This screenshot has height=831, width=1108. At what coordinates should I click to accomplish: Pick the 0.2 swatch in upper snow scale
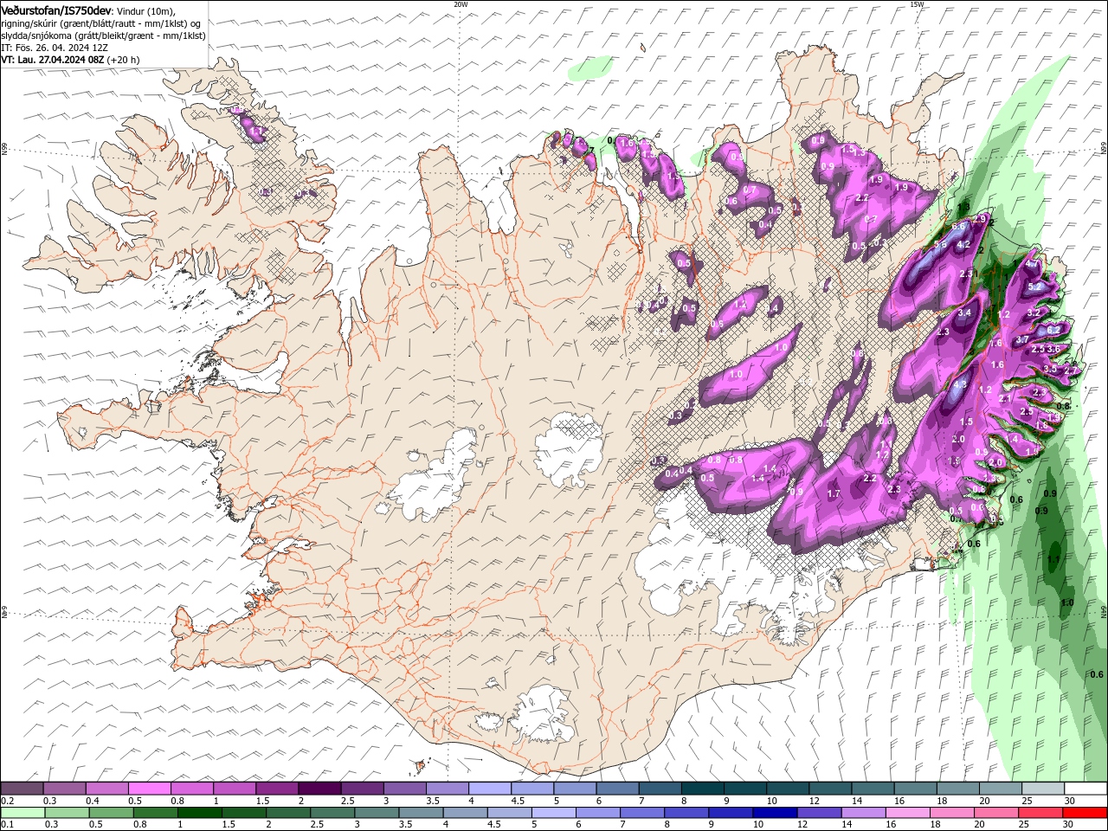tap(22, 789)
